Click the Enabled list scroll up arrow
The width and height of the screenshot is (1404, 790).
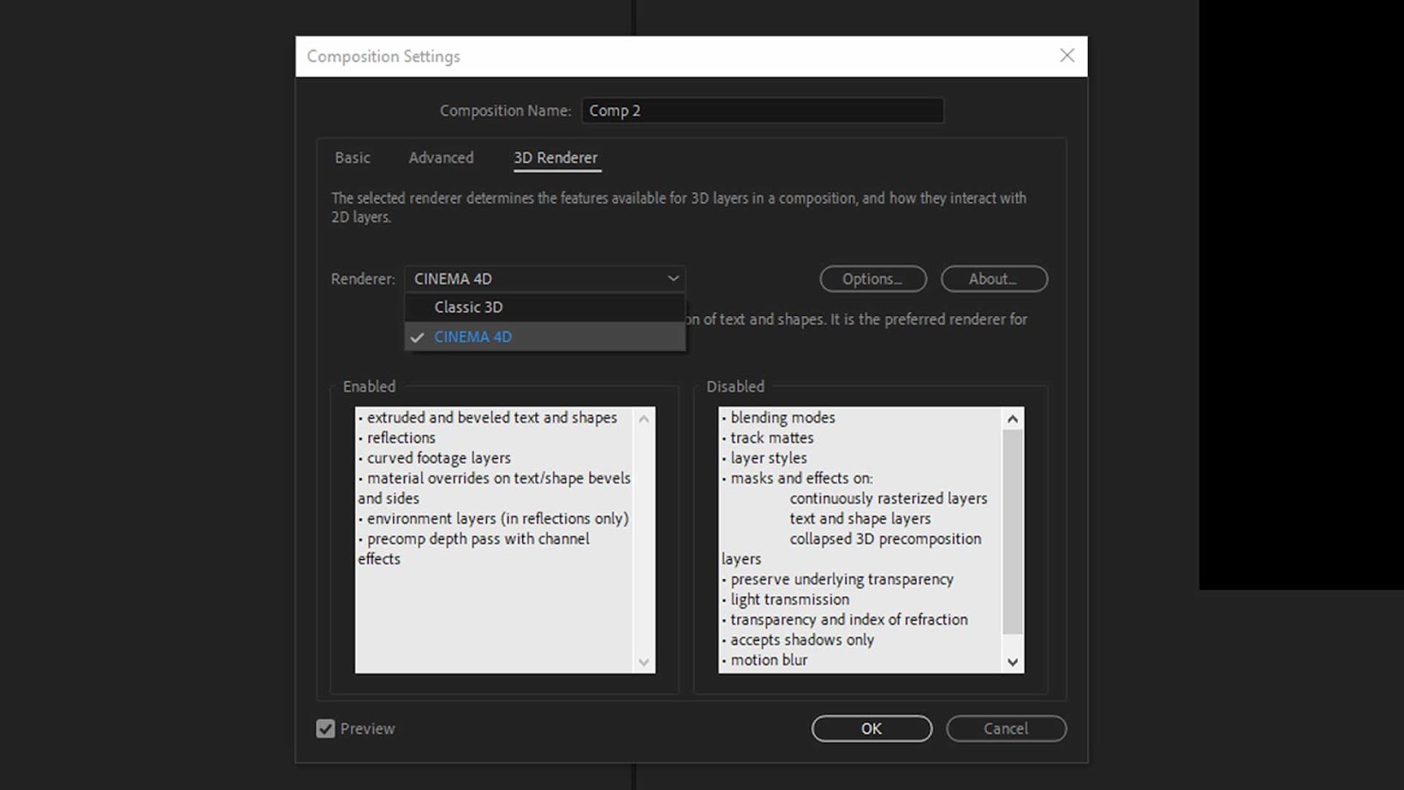click(x=644, y=419)
